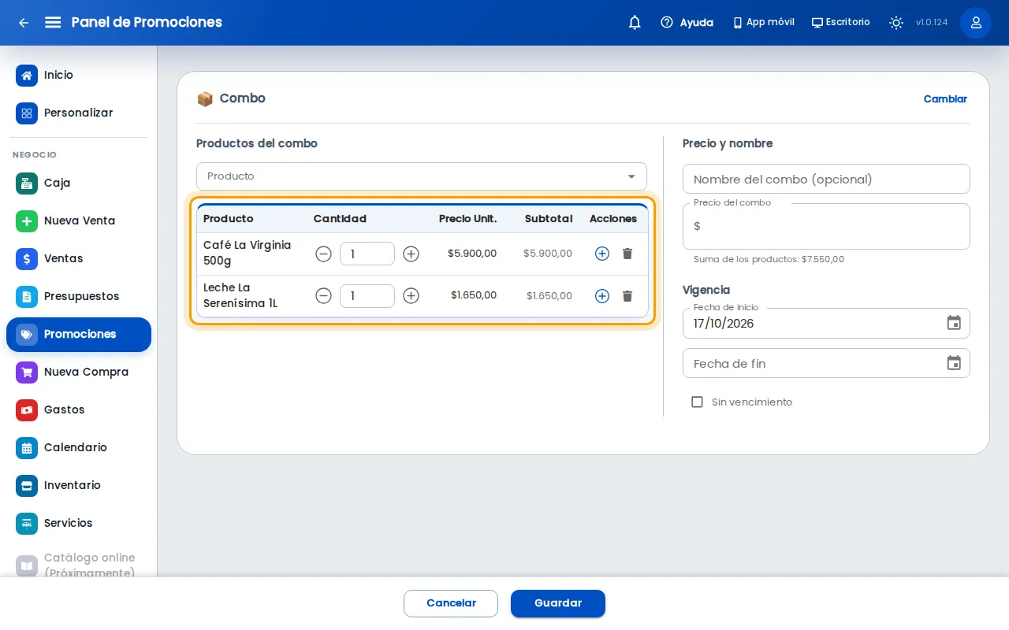The image size is (1009, 630).
Task: Open Inventario in sidebar
Action: pos(79,486)
